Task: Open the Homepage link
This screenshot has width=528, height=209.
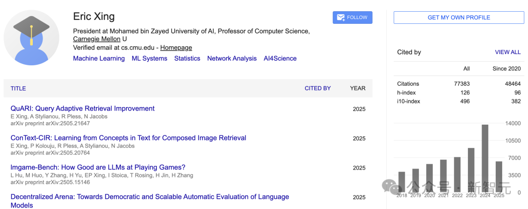Action: (x=176, y=48)
